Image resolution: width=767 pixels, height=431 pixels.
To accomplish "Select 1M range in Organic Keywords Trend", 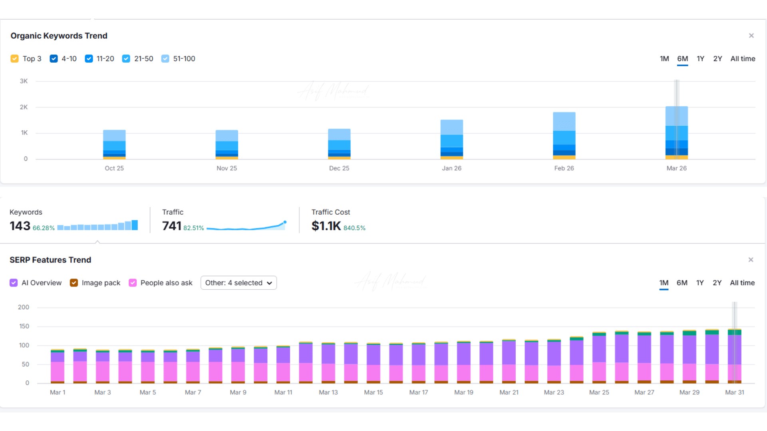I will click(x=664, y=59).
